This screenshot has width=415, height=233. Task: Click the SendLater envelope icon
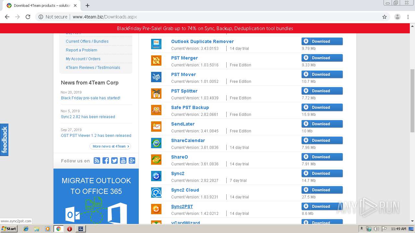156,127
